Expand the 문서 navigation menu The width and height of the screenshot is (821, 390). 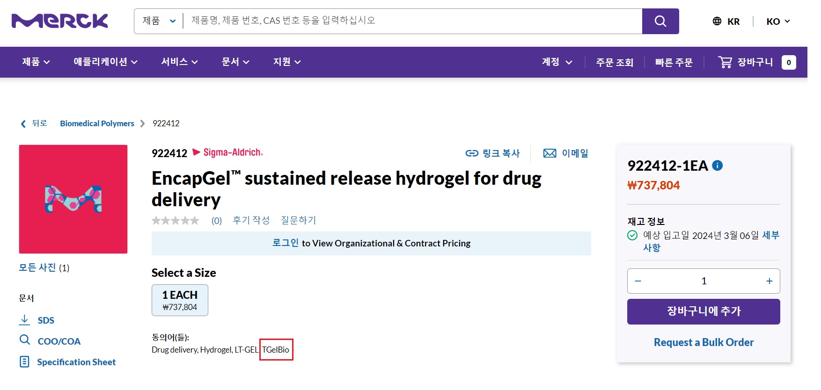235,62
